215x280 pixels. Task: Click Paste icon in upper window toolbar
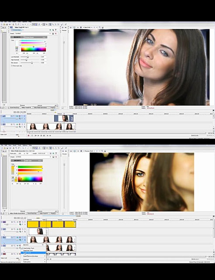(x=18, y=24)
